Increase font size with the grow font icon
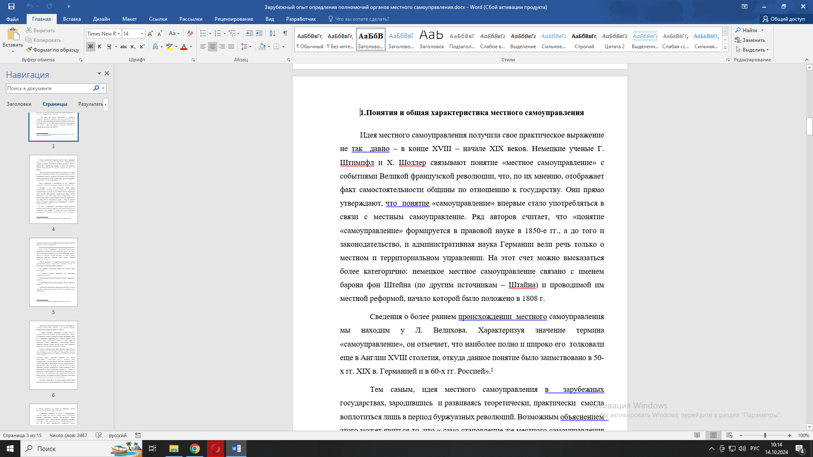Image resolution: width=813 pixels, height=457 pixels. pyautogui.click(x=150, y=34)
